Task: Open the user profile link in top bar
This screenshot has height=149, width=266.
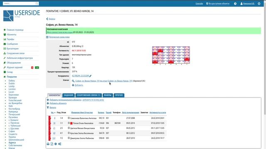Action: [249, 4]
